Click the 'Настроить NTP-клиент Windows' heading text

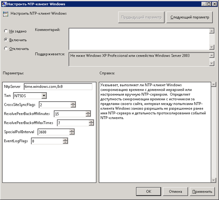click(39, 13)
